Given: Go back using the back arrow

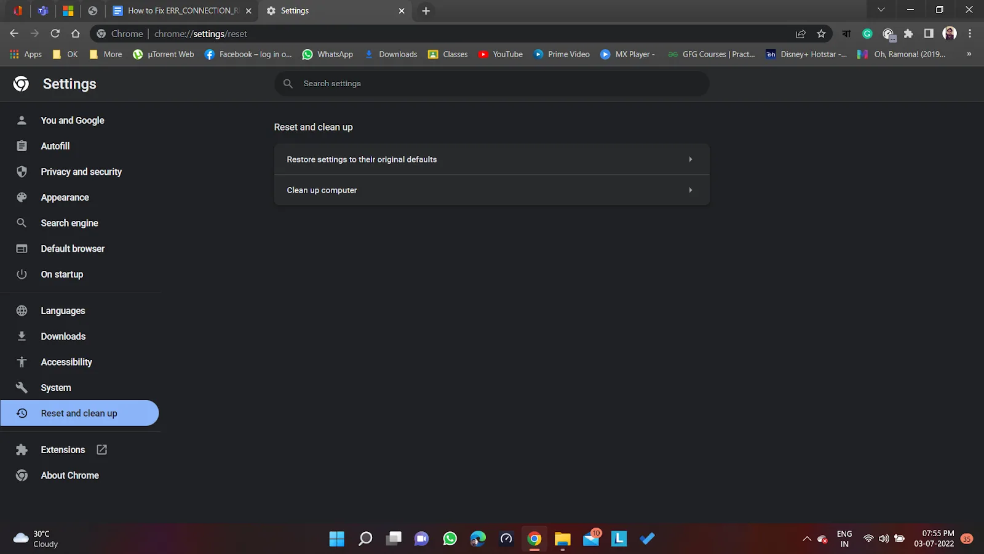Looking at the screenshot, I should pyautogui.click(x=14, y=34).
